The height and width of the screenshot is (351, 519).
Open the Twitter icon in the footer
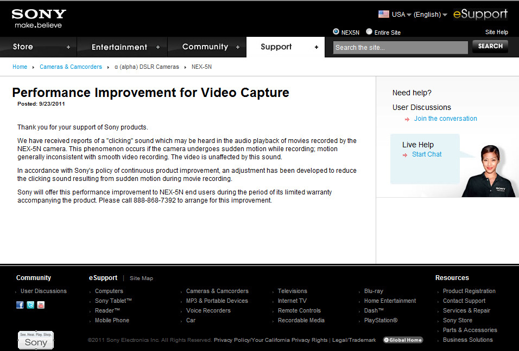tap(30, 305)
